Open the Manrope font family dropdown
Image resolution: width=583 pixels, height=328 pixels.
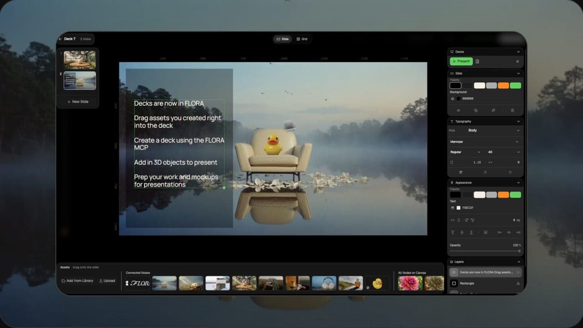coord(485,142)
